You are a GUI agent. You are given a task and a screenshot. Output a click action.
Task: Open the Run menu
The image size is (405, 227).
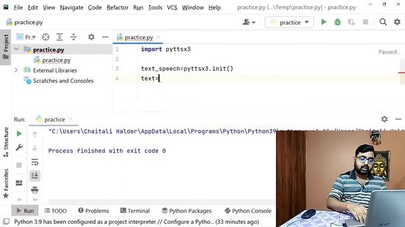pos(138,8)
